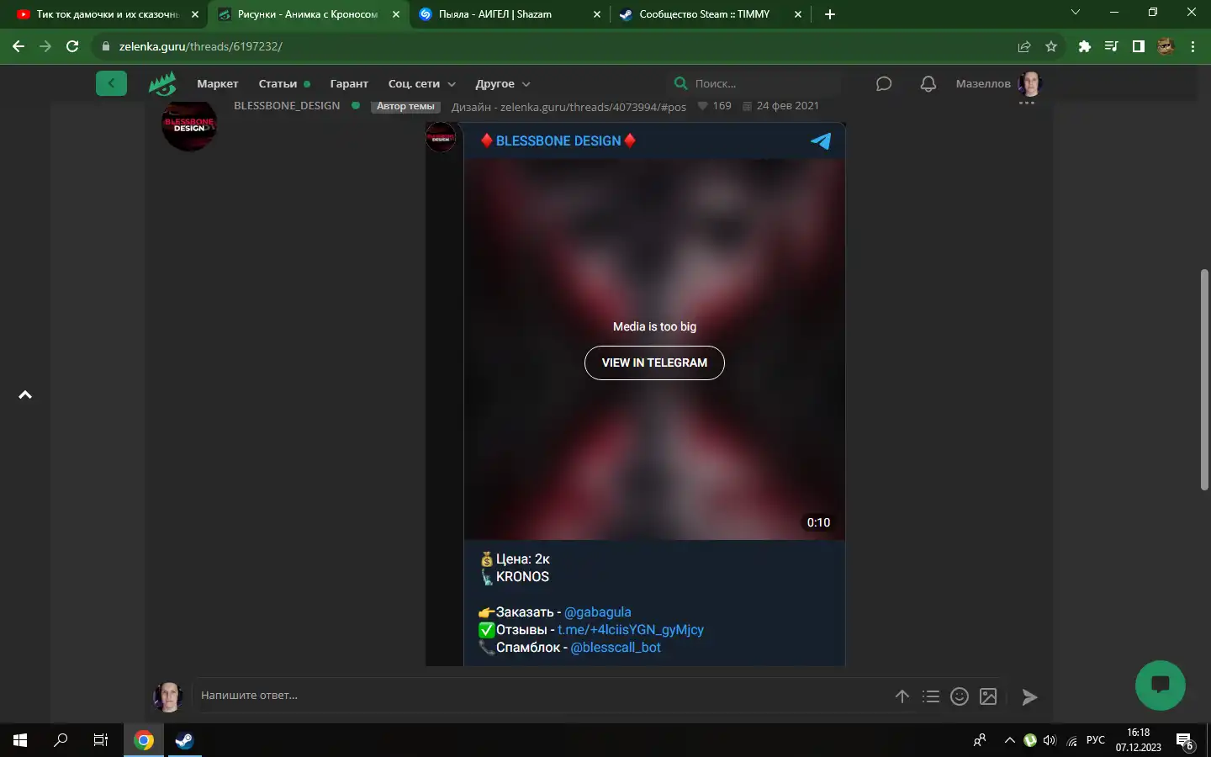The width and height of the screenshot is (1211, 757).
Task: Open the notifications bell icon
Action: click(928, 83)
